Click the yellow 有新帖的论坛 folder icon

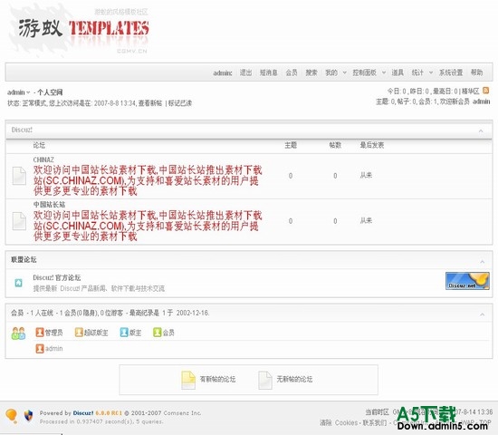click(x=188, y=380)
